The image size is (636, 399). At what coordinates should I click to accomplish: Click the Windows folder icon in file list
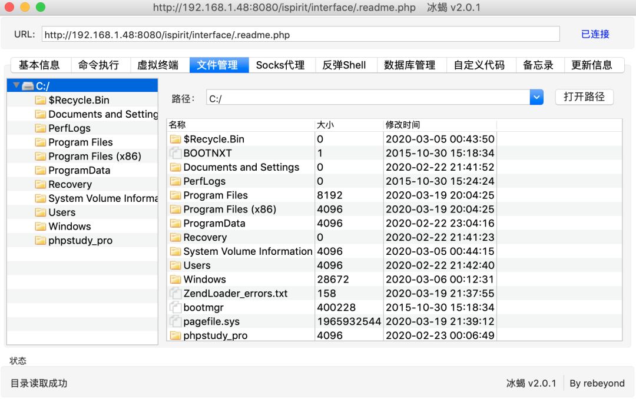tap(175, 280)
